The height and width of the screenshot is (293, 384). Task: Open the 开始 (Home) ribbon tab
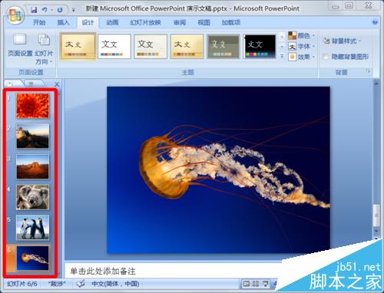pyautogui.click(x=39, y=22)
